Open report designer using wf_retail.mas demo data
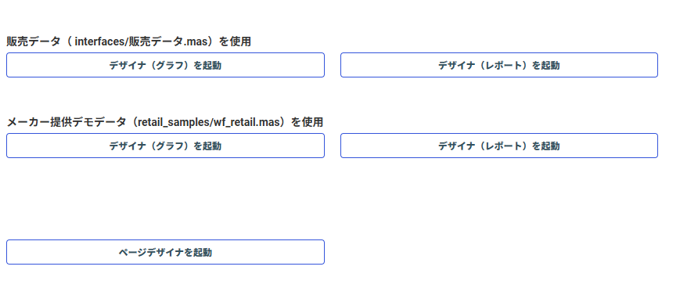The height and width of the screenshot is (288, 680). [499, 146]
